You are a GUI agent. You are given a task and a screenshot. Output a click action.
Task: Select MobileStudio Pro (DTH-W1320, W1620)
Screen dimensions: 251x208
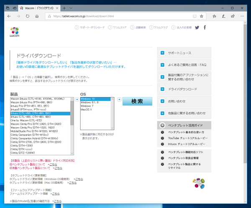[x=40, y=131]
